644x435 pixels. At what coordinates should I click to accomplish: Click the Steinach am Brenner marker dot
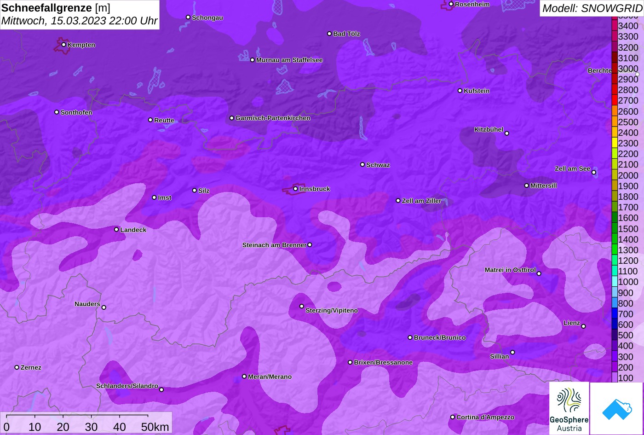pos(310,245)
